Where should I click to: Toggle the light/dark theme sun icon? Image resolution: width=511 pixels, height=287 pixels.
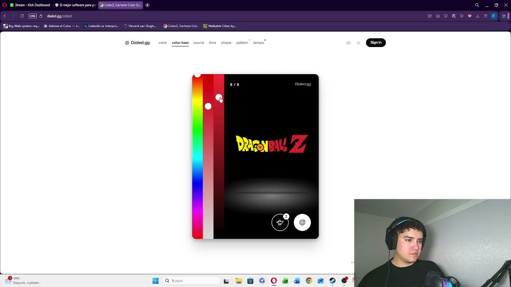pyautogui.click(x=358, y=43)
